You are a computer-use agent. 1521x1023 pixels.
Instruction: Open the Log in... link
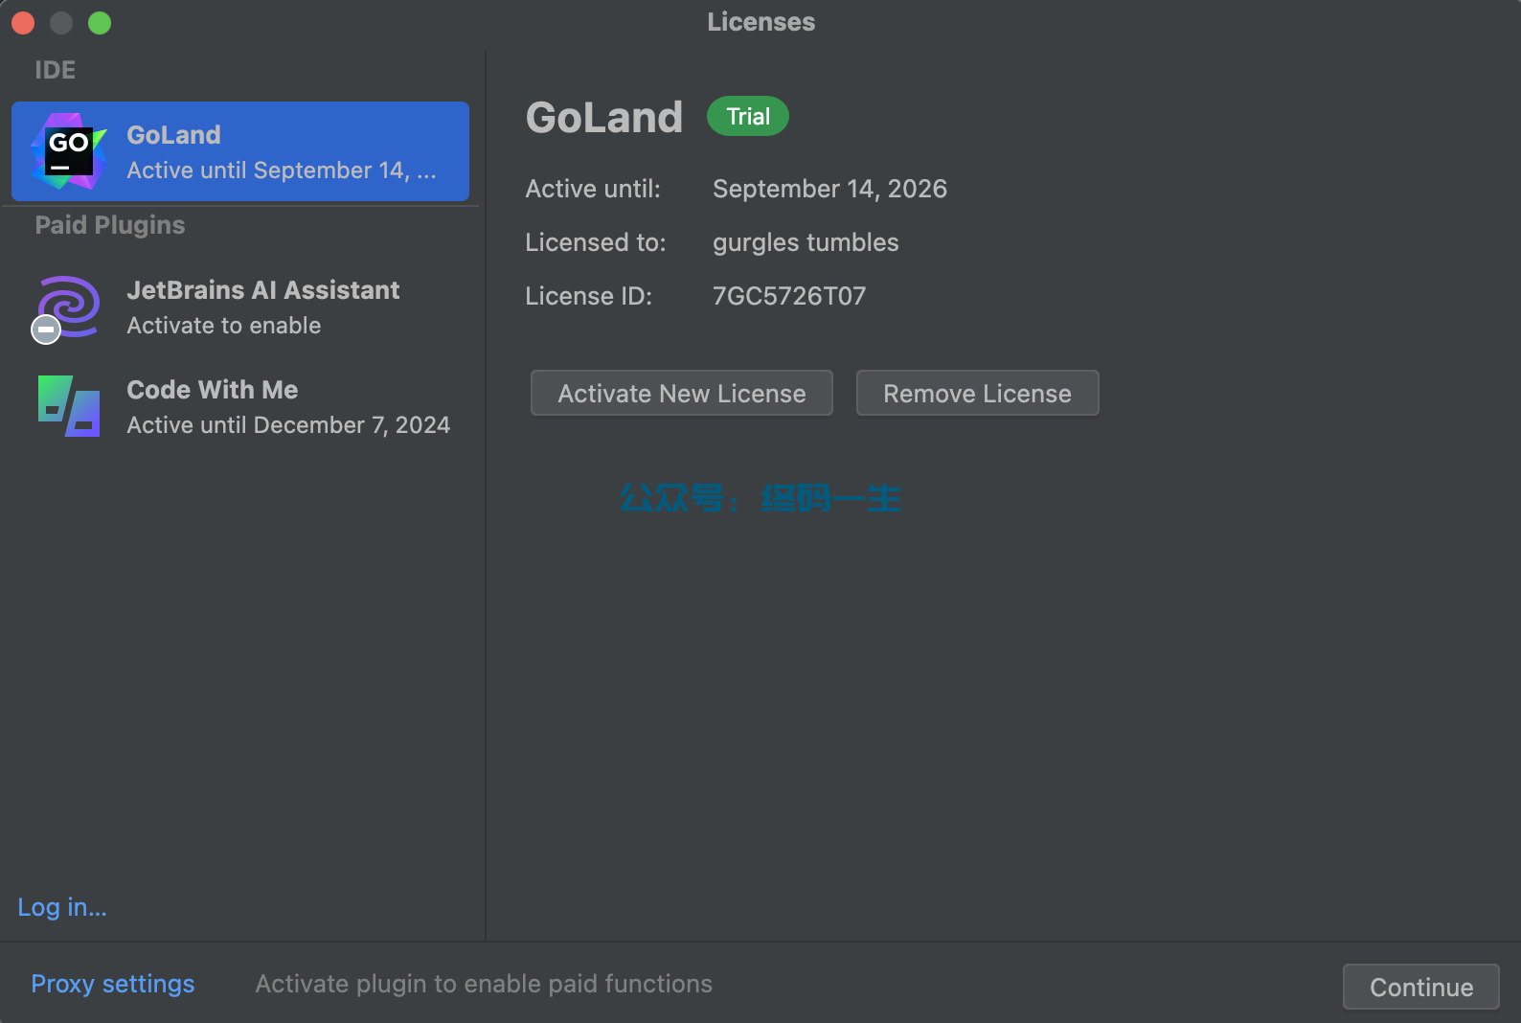62,907
